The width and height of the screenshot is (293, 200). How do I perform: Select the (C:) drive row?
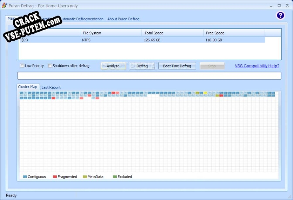tap(142, 40)
